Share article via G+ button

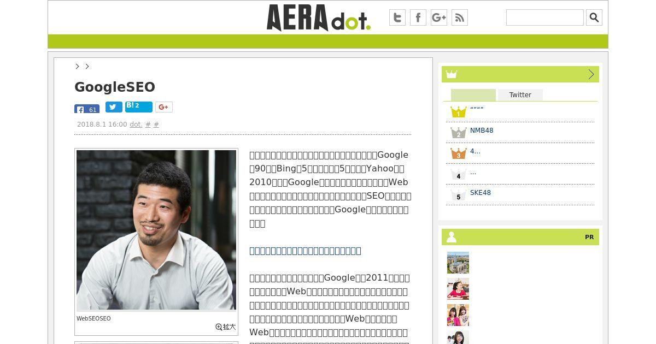tap(164, 107)
